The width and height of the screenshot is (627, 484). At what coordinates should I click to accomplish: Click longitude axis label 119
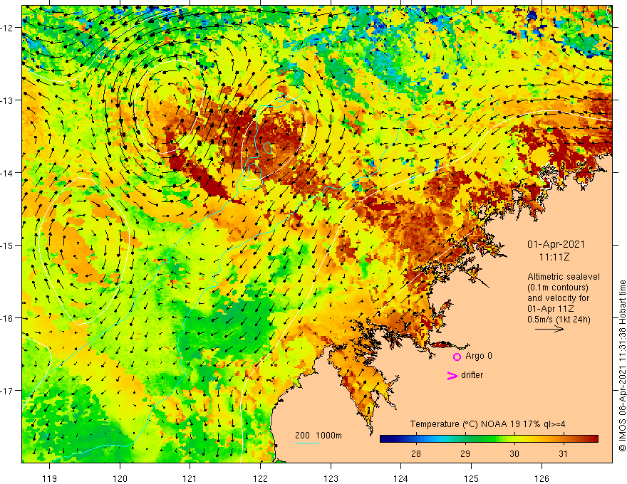pyautogui.click(x=50, y=478)
